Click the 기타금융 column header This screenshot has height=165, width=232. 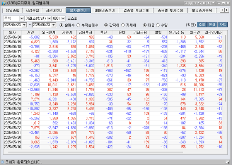click(140, 32)
